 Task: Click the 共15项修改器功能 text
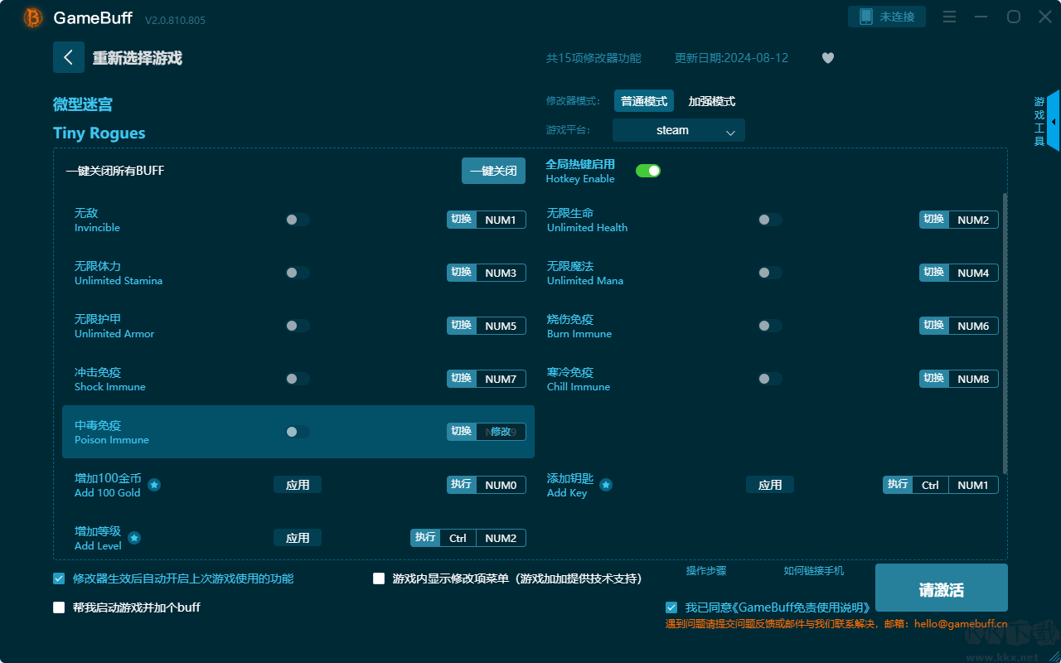pos(593,58)
